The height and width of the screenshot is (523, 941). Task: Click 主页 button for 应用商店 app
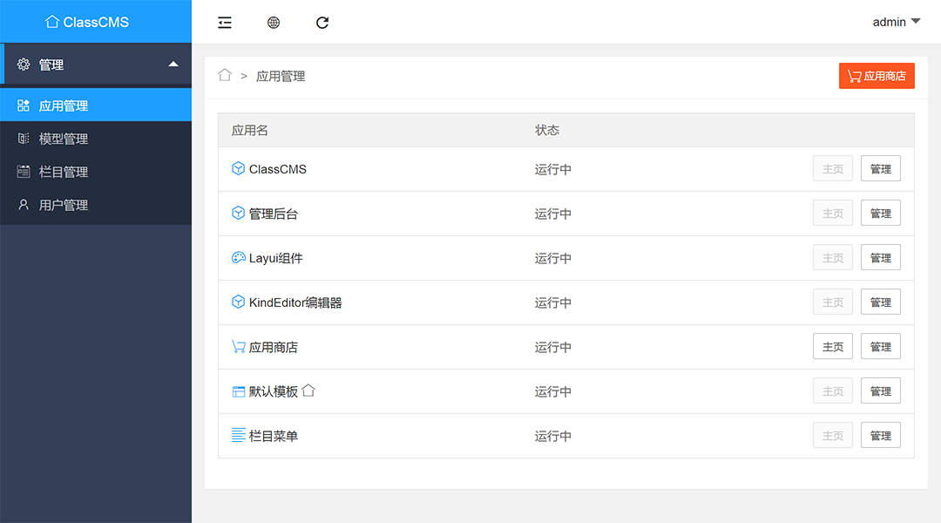(832, 346)
